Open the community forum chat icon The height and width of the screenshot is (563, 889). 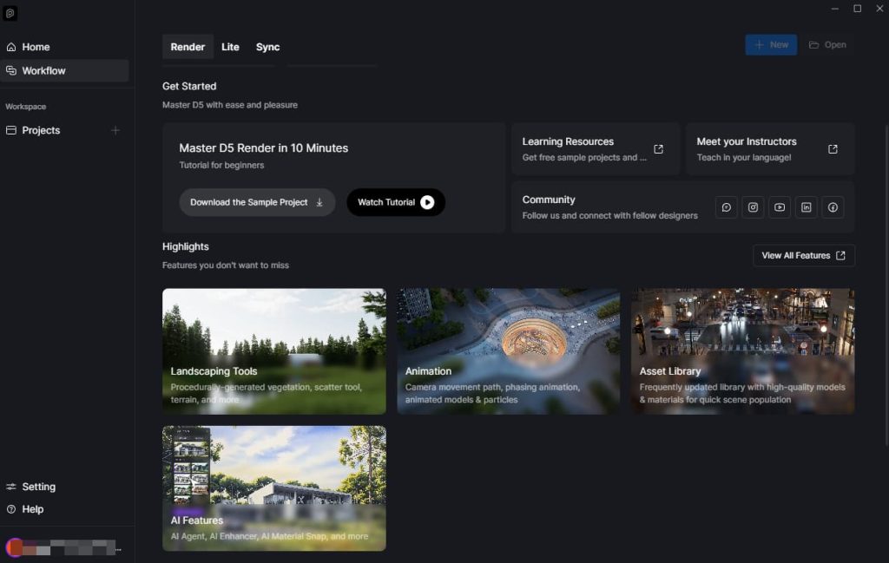click(727, 207)
